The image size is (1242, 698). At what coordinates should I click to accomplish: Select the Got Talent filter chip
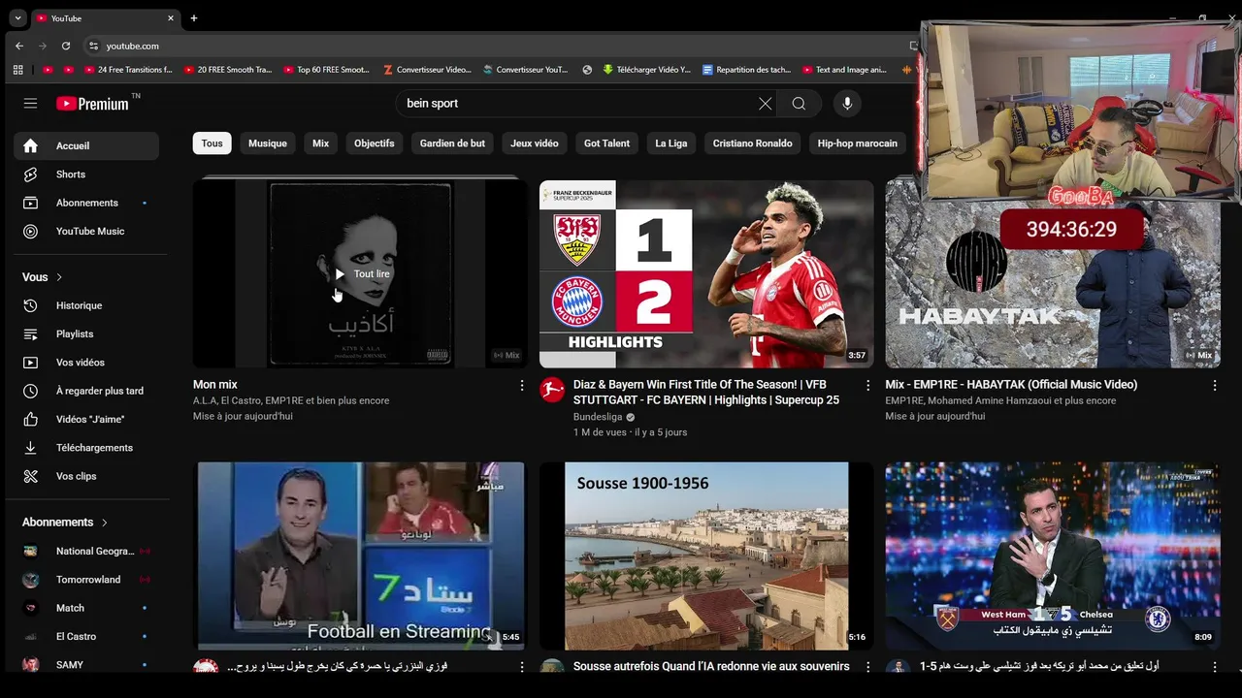(x=606, y=143)
